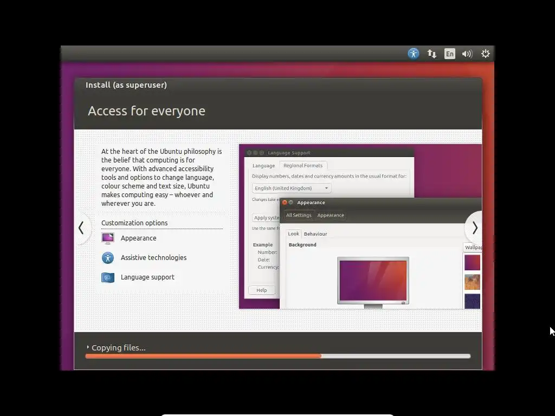Close the Appearance window with red button

coord(285,203)
